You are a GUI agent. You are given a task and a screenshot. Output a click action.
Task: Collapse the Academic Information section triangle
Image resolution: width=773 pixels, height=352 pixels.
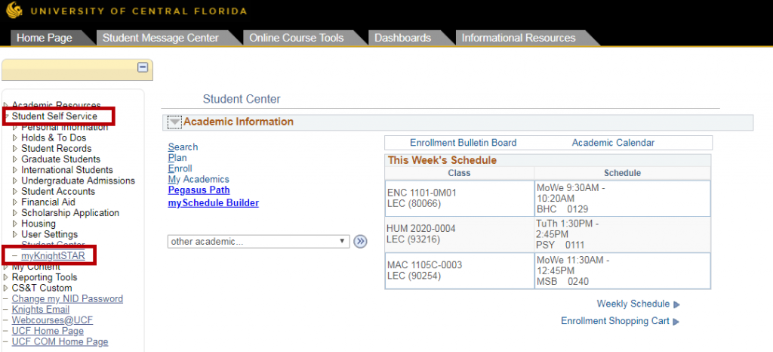coord(175,122)
